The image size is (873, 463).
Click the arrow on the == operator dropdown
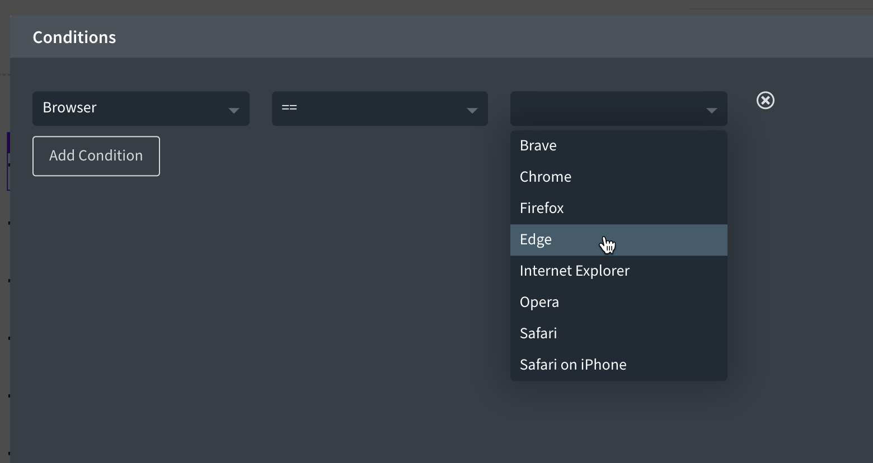click(472, 110)
